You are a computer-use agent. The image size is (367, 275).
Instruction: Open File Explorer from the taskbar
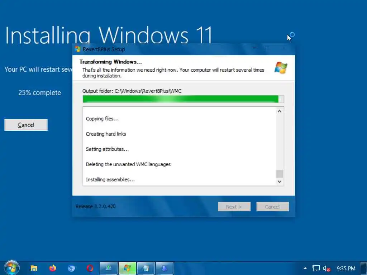pyautogui.click(x=34, y=268)
